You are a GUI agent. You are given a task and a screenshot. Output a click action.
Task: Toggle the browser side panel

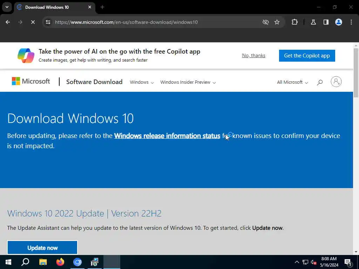[x=326, y=22]
